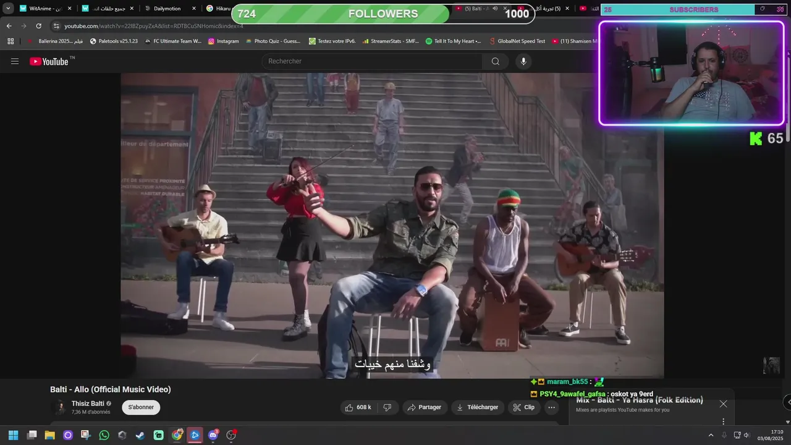Viewport: 791px width, 445px height.
Task: Start voice search with the microphone icon
Action: pos(523,61)
